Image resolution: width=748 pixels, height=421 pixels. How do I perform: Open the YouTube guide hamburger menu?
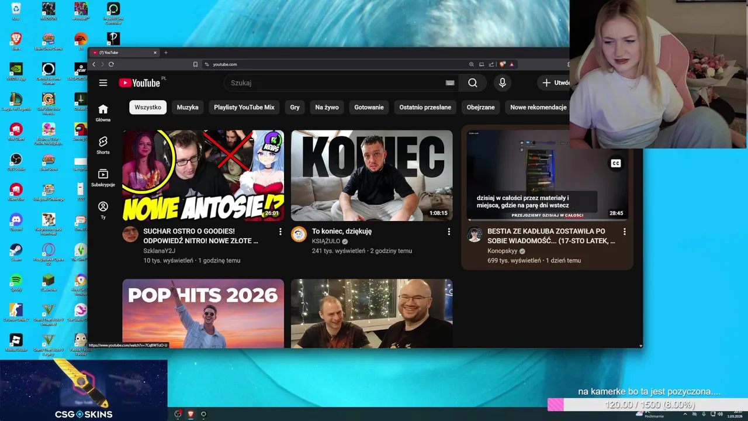(103, 83)
